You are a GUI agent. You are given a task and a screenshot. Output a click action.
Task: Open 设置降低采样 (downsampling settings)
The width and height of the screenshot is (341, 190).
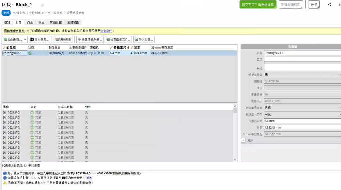click(x=90, y=39)
